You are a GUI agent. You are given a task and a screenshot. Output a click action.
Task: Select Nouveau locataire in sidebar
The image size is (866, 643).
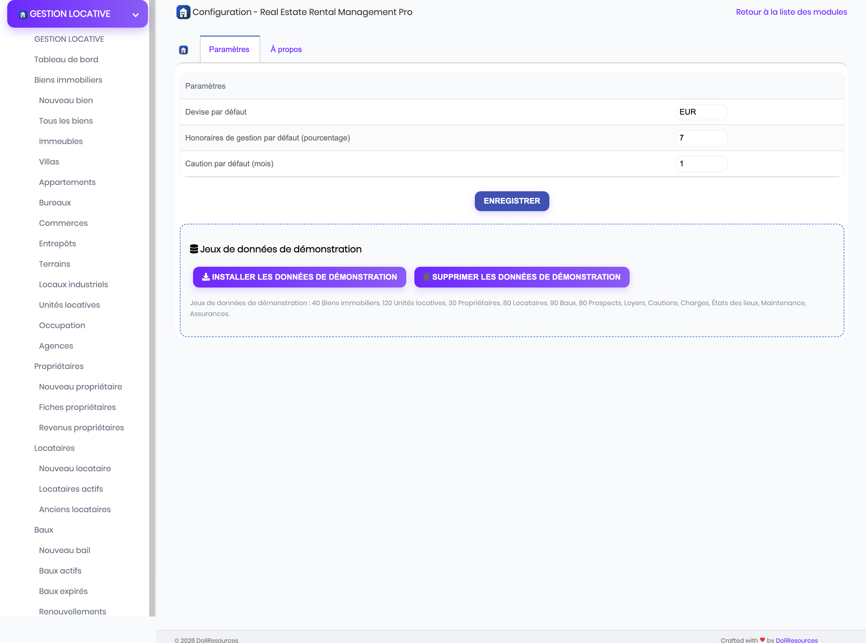coord(75,468)
